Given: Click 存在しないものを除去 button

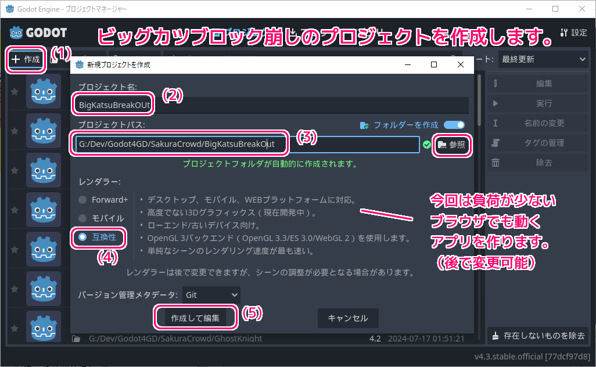Looking at the screenshot, I should click(x=538, y=336).
